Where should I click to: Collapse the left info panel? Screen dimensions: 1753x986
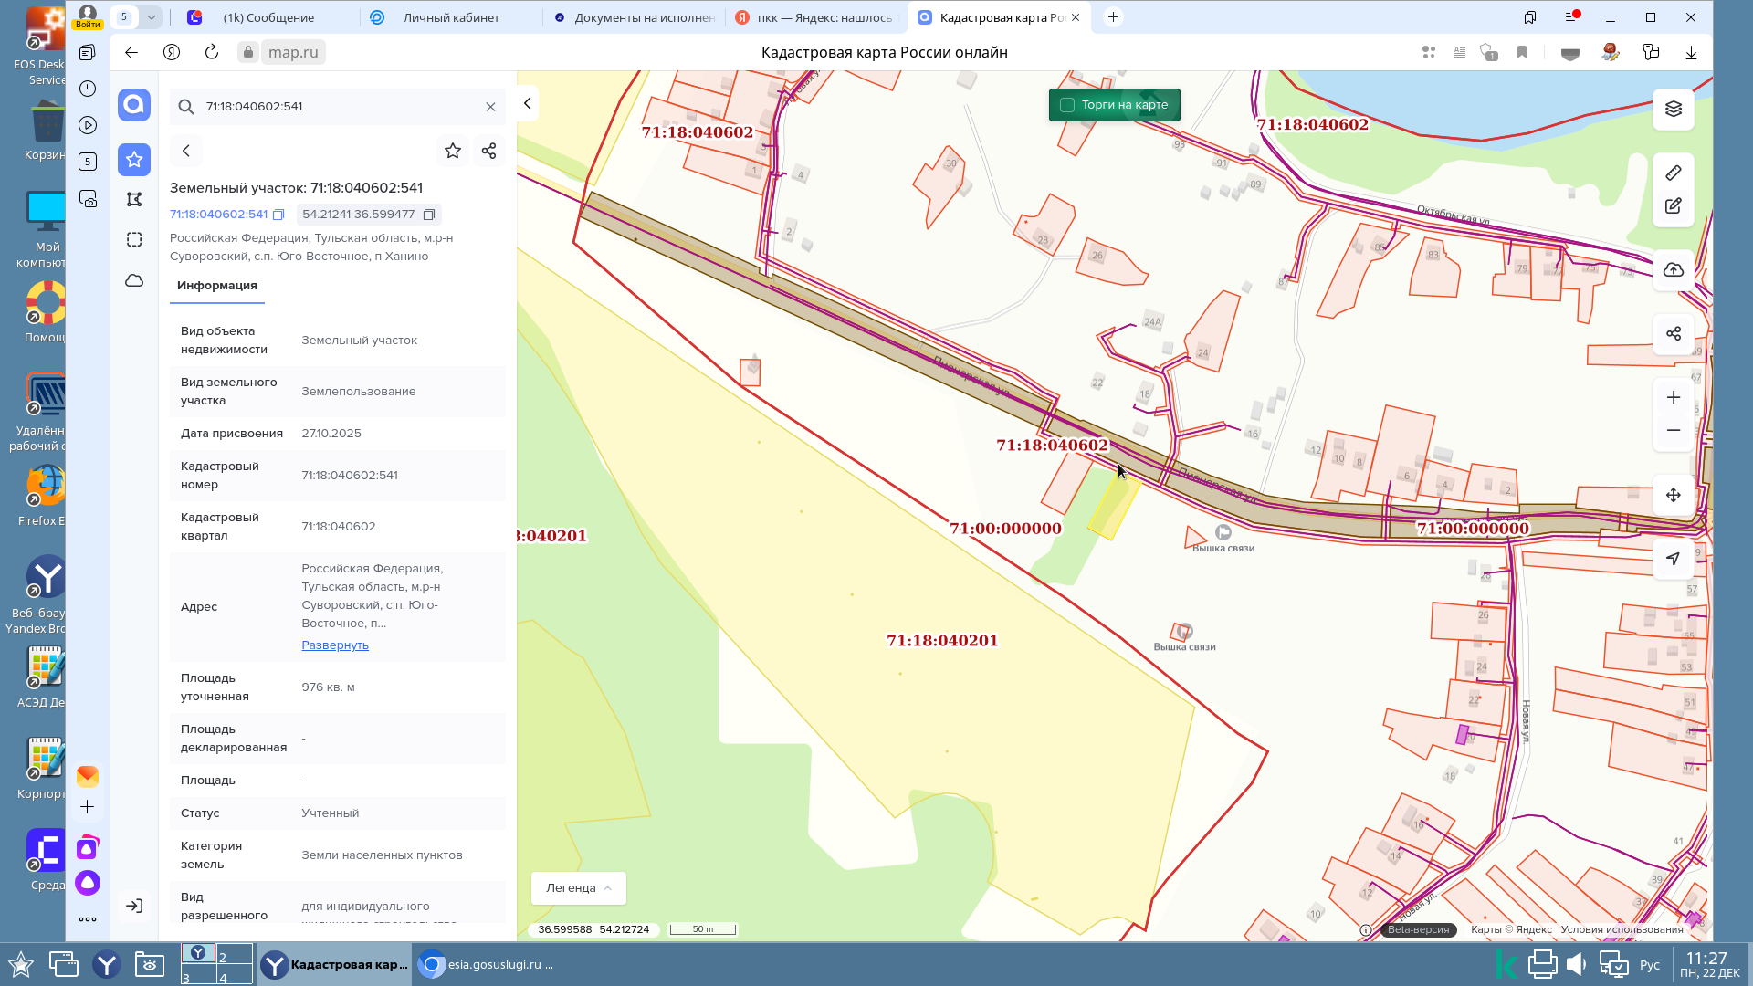[527, 103]
